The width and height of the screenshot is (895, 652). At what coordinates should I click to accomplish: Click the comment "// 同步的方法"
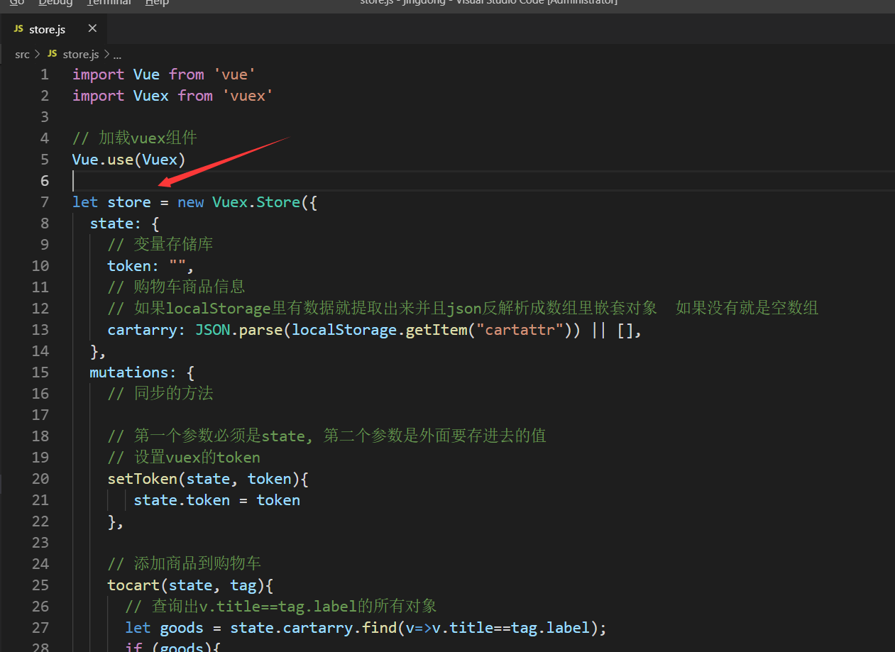[x=160, y=394]
